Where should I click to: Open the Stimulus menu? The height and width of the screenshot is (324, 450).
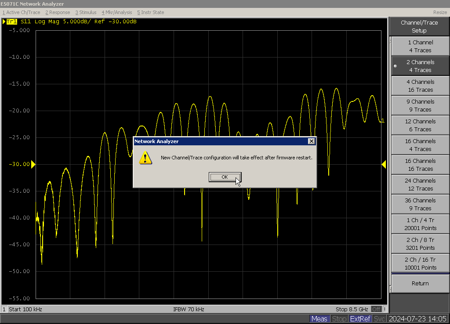[x=86, y=12]
